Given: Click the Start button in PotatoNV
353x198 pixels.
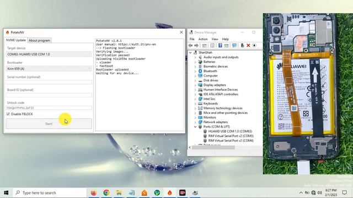Looking at the screenshot, I should click(x=49, y=124).
